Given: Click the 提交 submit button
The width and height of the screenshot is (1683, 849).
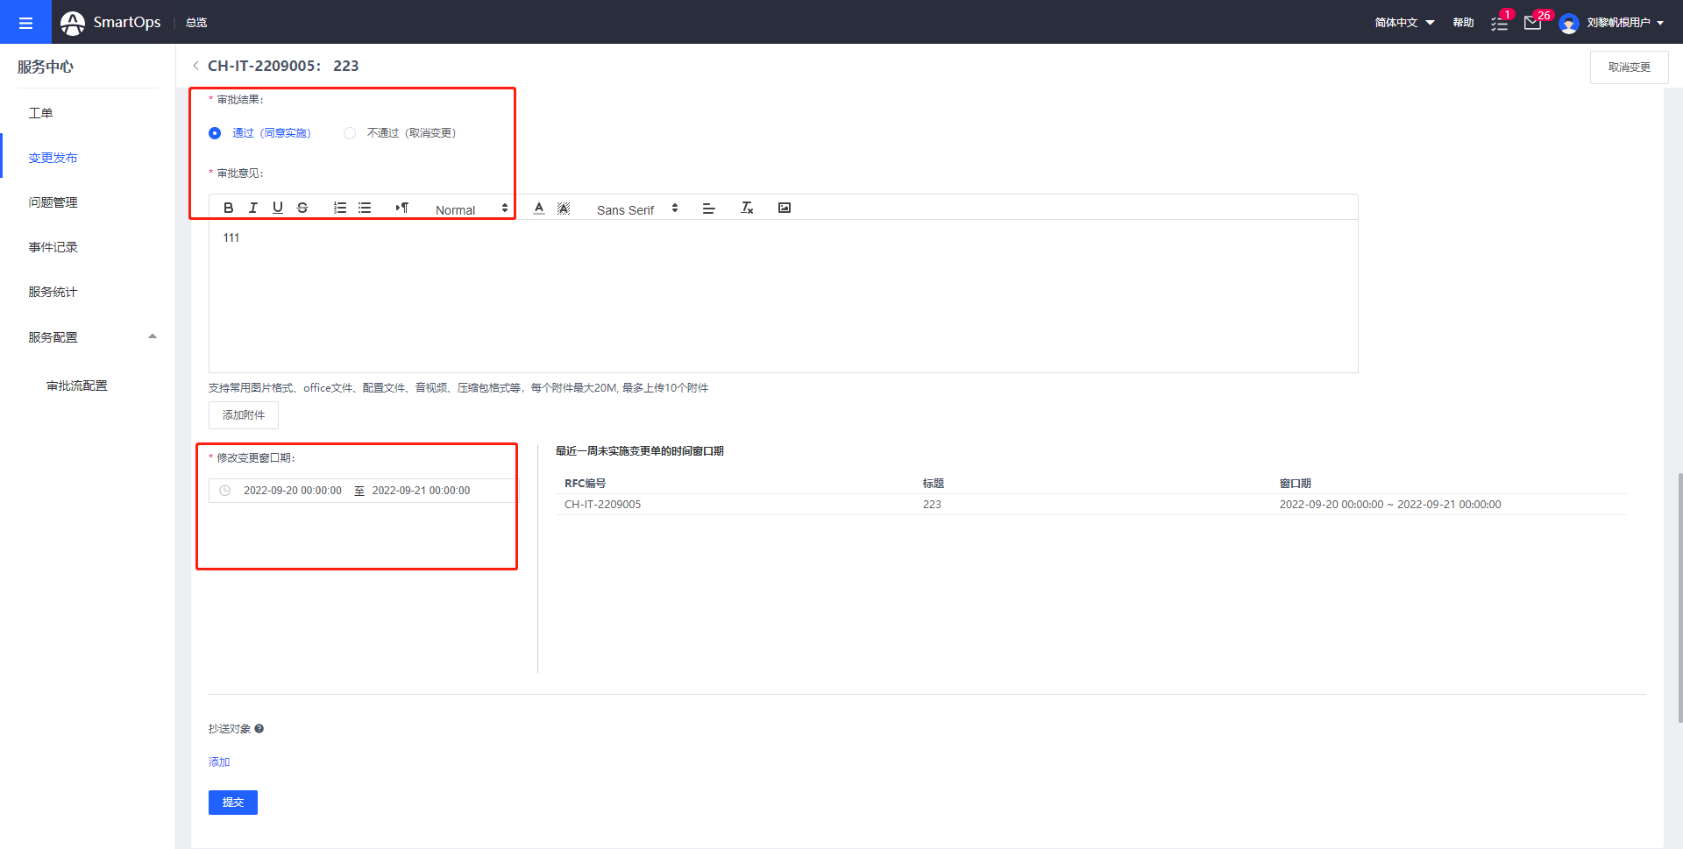Looking at the screenshot, I should tap(232, 803).
